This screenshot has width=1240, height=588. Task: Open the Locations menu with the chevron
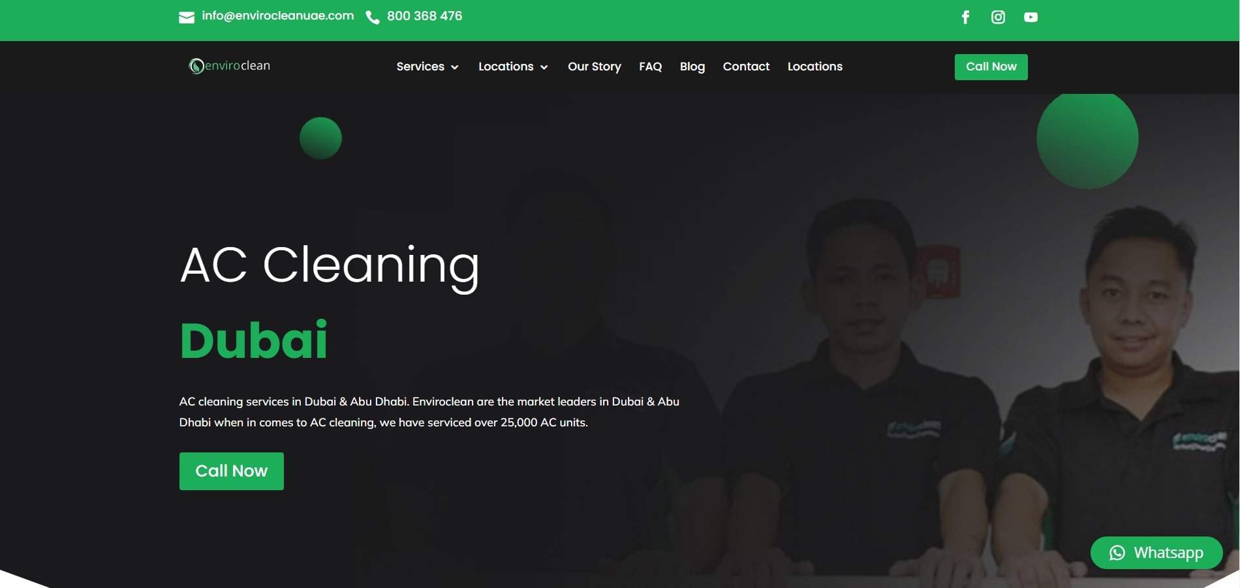pos(513,66)
